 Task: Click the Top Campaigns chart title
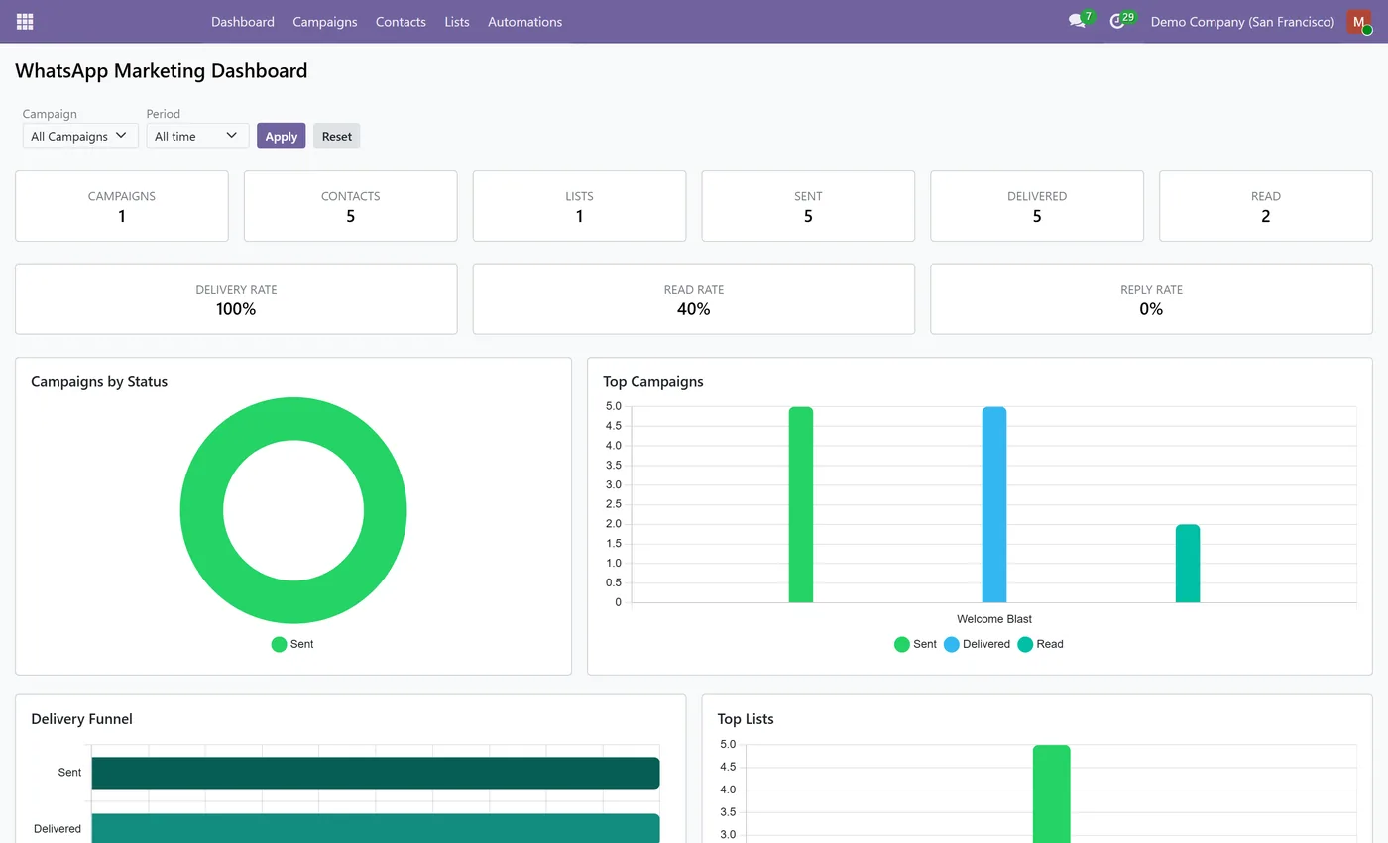click(653, 381)
